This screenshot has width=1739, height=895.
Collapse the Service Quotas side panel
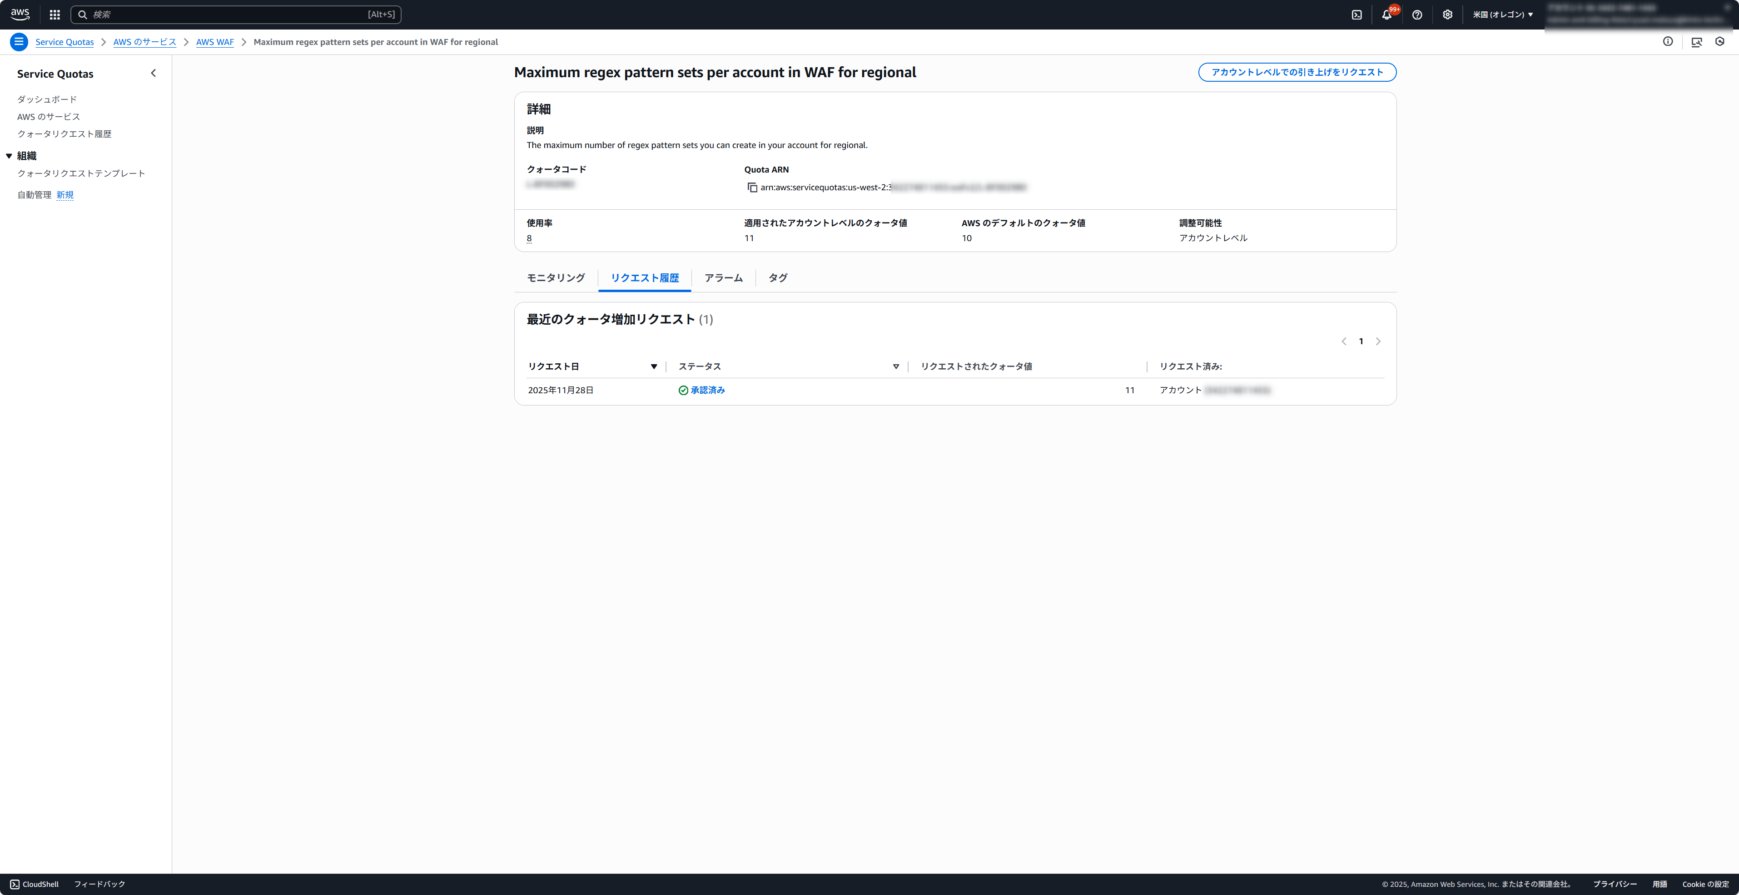point(153,73)
